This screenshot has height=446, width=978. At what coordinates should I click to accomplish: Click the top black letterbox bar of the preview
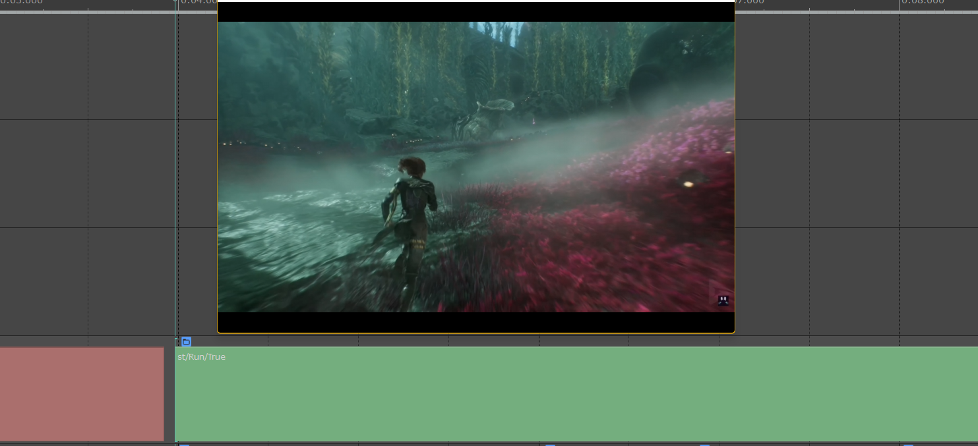pos(475,12)
